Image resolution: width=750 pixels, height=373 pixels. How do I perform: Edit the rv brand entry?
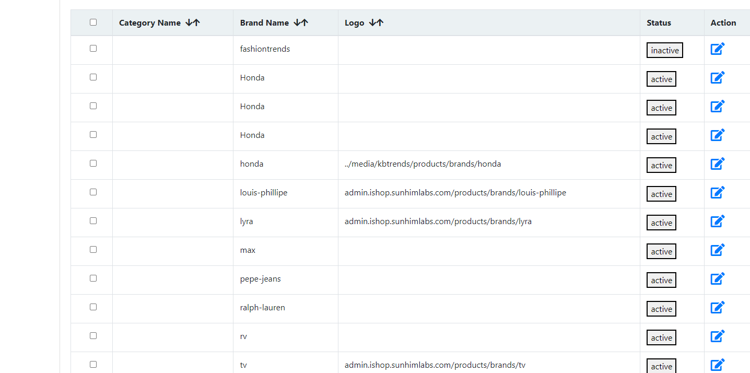(x=718, y=336)
